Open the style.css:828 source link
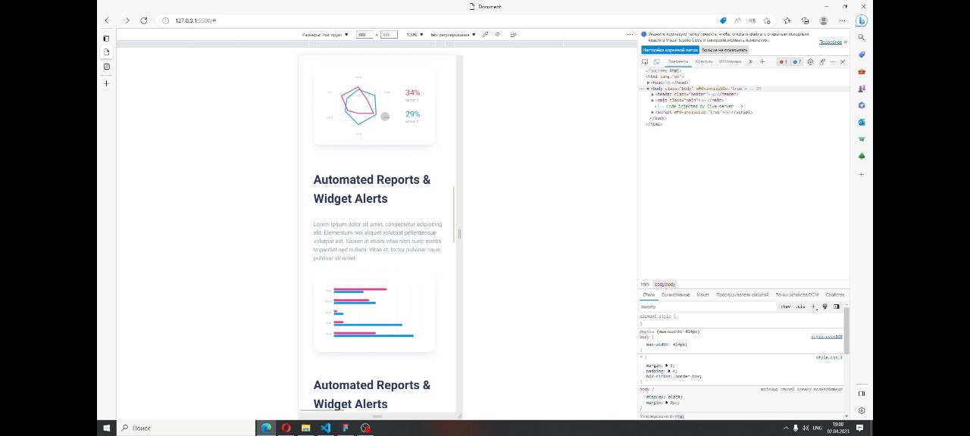This screenshot has height=436, width=970. [x=827, y=337]
